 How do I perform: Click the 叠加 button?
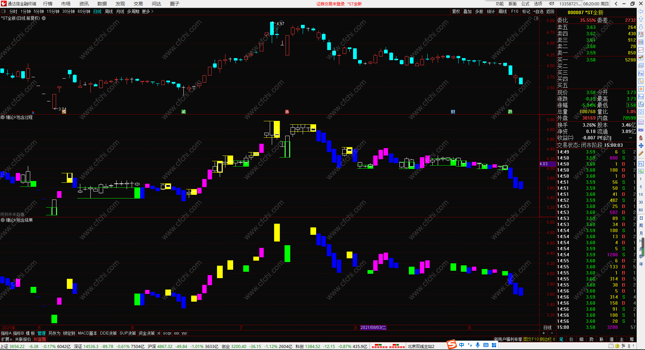pos(468,11)
